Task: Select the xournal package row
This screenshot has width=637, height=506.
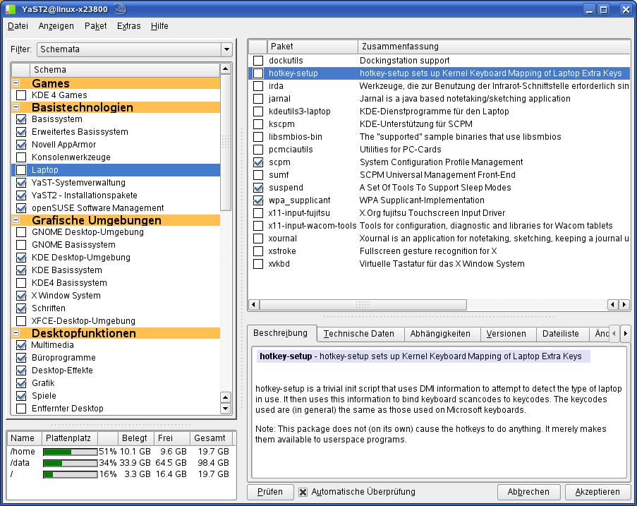Action: click(x=439, y=239)
